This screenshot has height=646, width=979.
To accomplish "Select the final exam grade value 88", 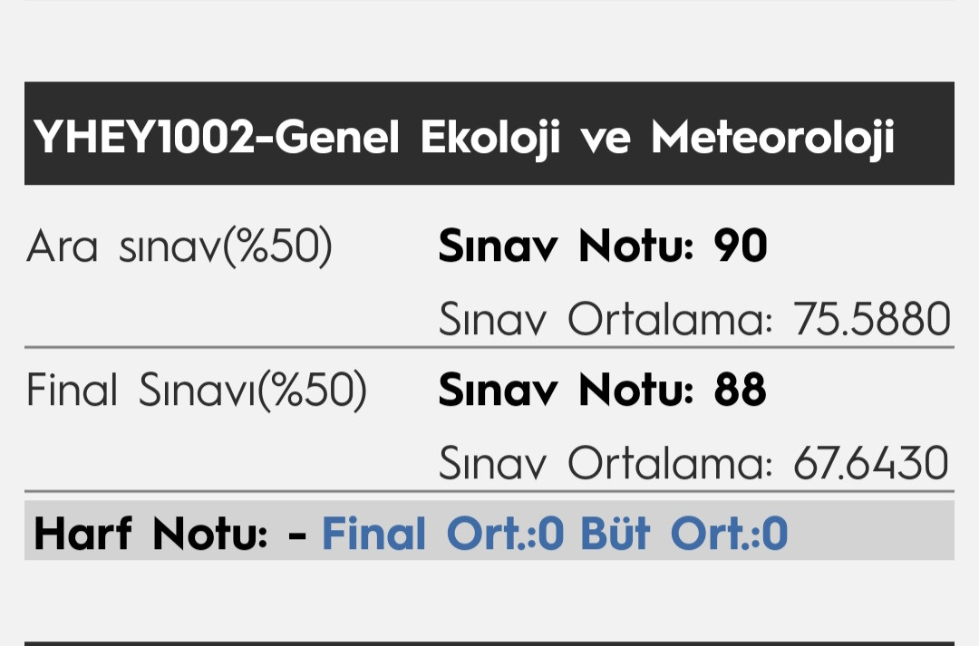I will coord(740,390).
